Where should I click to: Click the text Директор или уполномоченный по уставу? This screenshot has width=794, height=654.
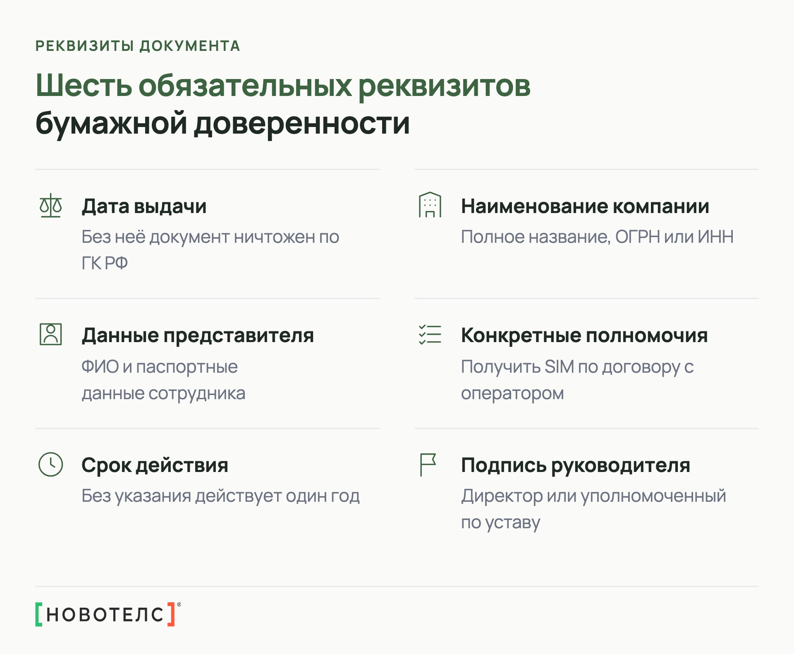click(x=593, y=509)
